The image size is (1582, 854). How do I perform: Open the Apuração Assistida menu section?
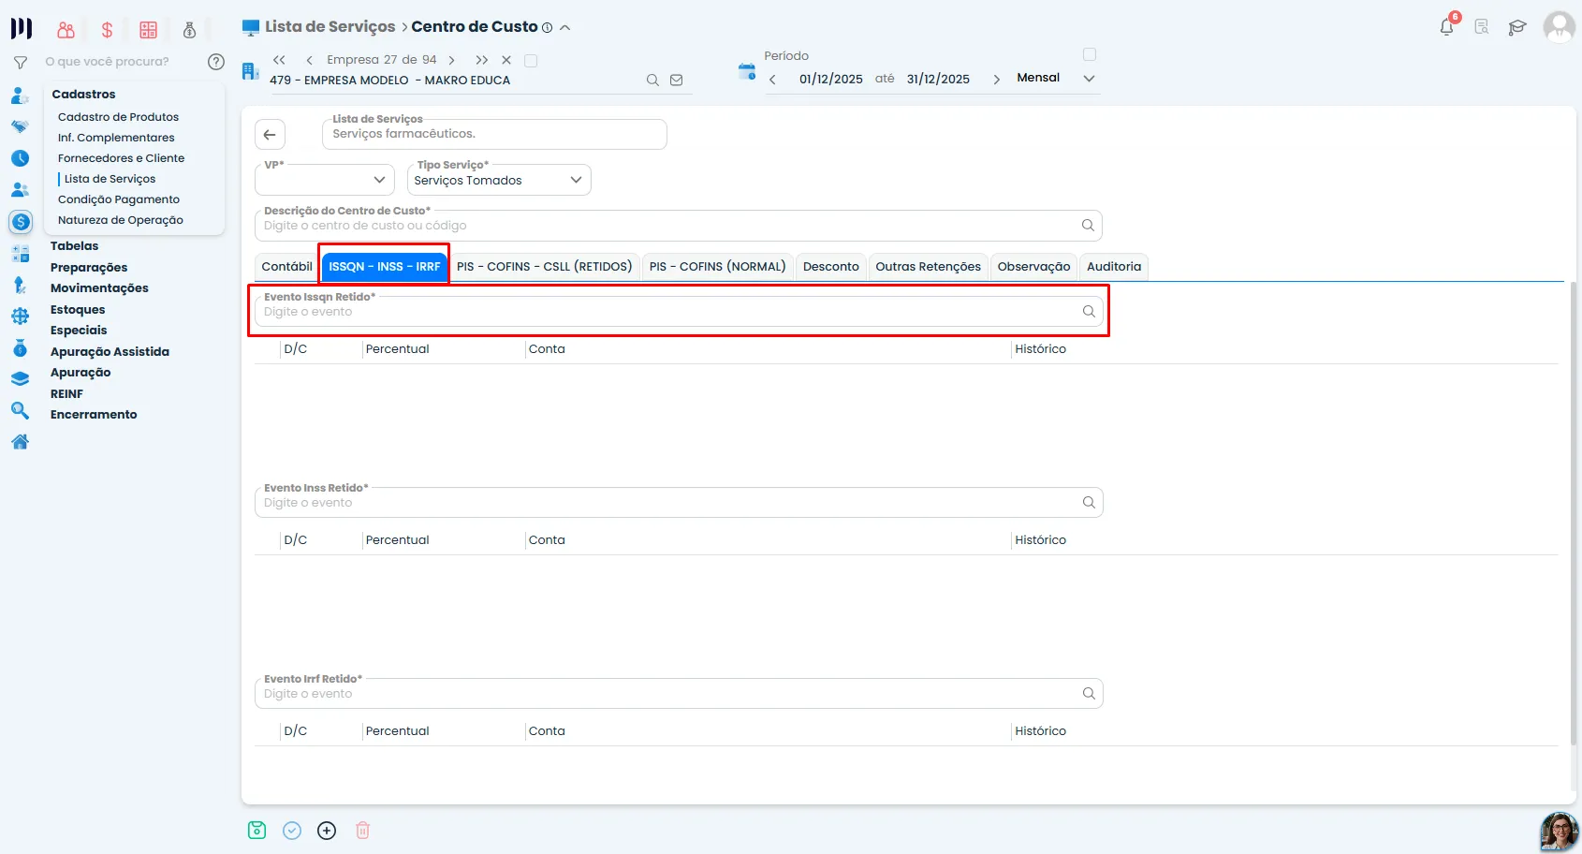click(110, 352)
